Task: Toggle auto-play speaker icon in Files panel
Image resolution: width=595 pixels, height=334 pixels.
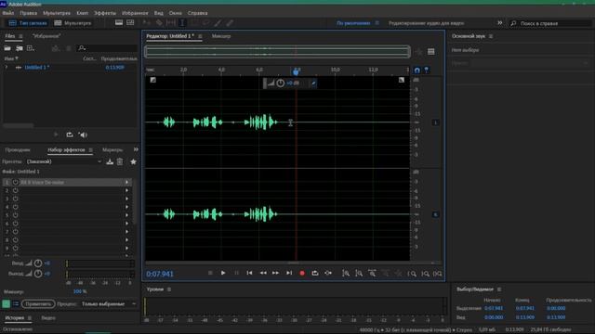Action: [x=83, y=135]
